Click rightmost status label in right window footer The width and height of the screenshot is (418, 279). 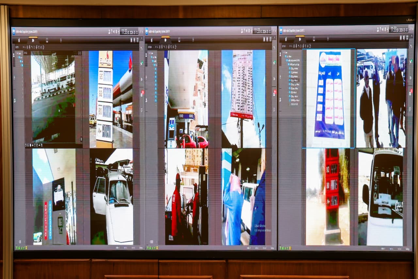coord(406,249)
